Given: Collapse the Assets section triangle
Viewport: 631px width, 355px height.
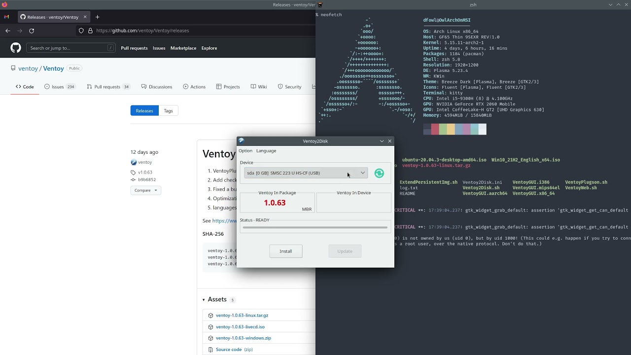Looking at the screenshot, I should 204,300.
